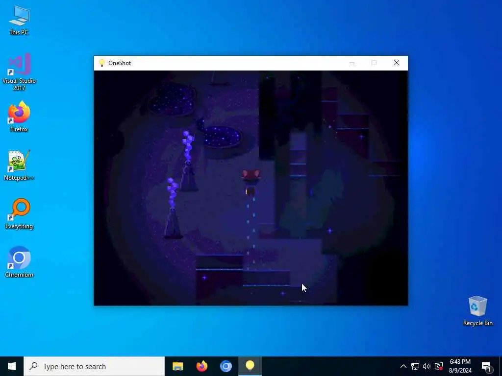Click the upper starry pool in game

(x=172, y=100)
